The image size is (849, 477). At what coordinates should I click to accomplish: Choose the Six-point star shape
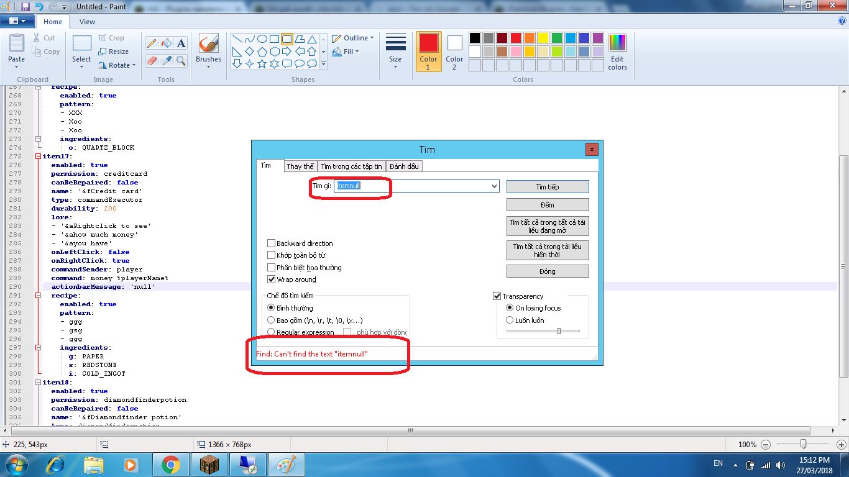coord(275,64)
